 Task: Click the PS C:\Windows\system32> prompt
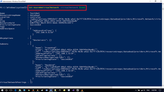pos(14,8)
